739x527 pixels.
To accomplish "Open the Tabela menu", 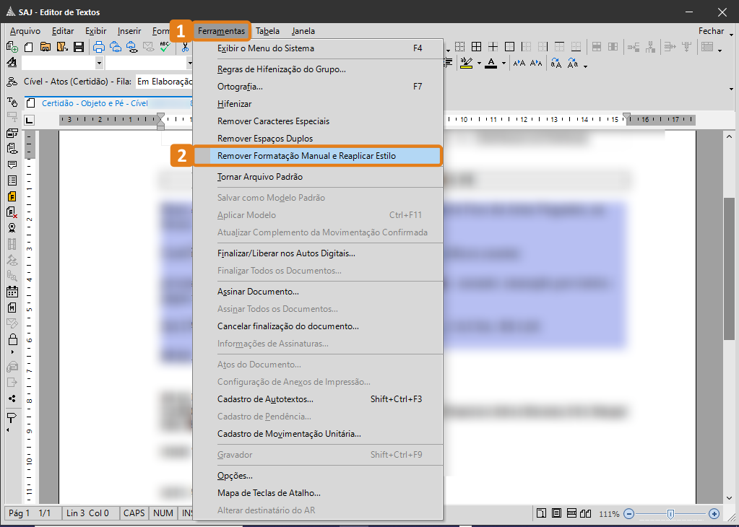I will pos(268,31).
